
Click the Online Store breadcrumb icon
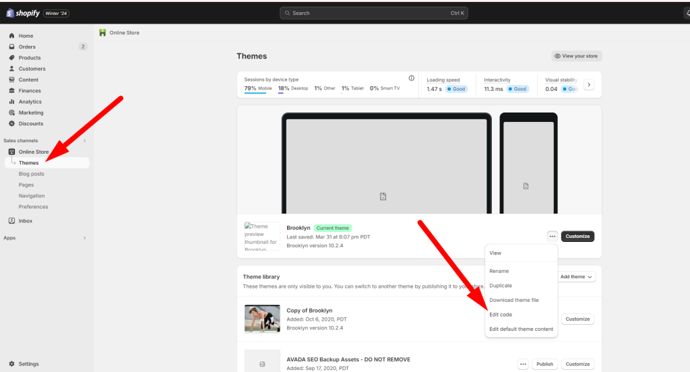tap(102, 32)
